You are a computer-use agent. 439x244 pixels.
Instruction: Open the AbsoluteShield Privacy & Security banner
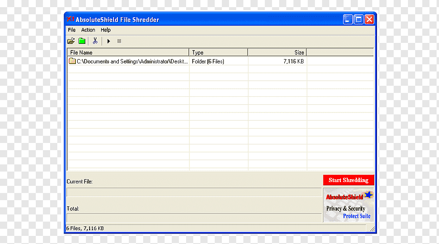(348, 205)
